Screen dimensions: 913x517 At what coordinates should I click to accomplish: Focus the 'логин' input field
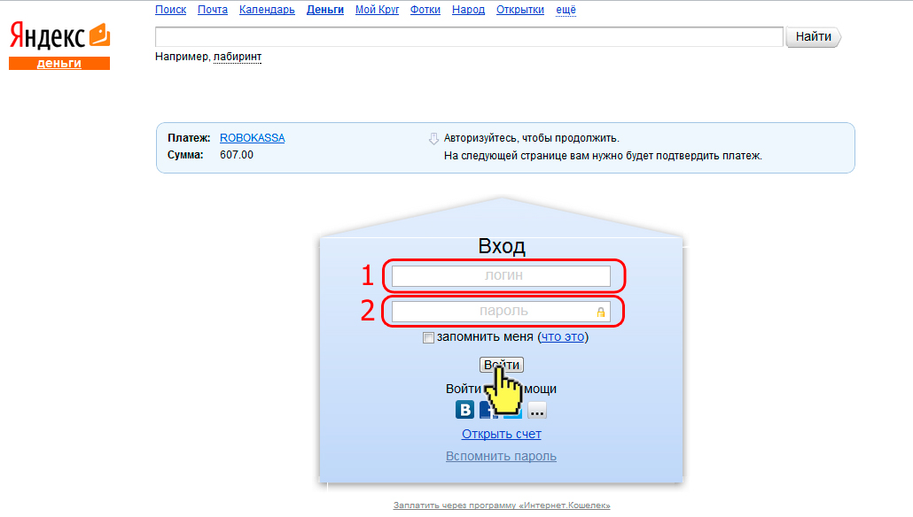[x=501, y=276]
